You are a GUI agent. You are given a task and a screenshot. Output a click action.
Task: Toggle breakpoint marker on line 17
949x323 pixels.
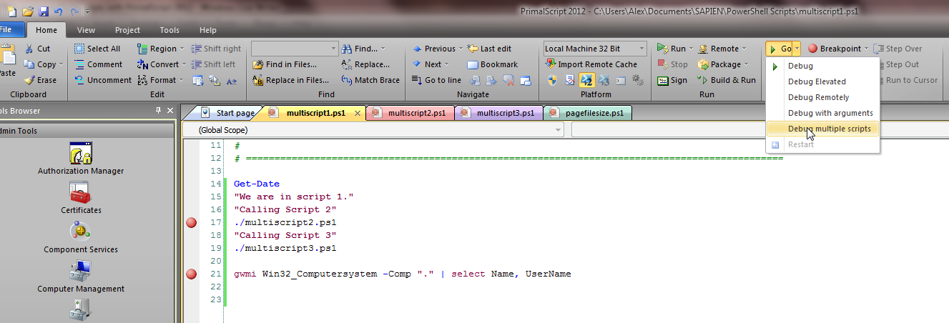[191, 222]
